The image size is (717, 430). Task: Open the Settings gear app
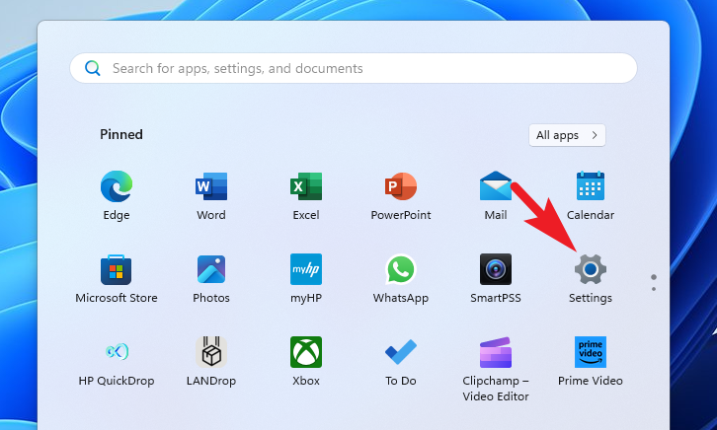[x=591, y=270]
